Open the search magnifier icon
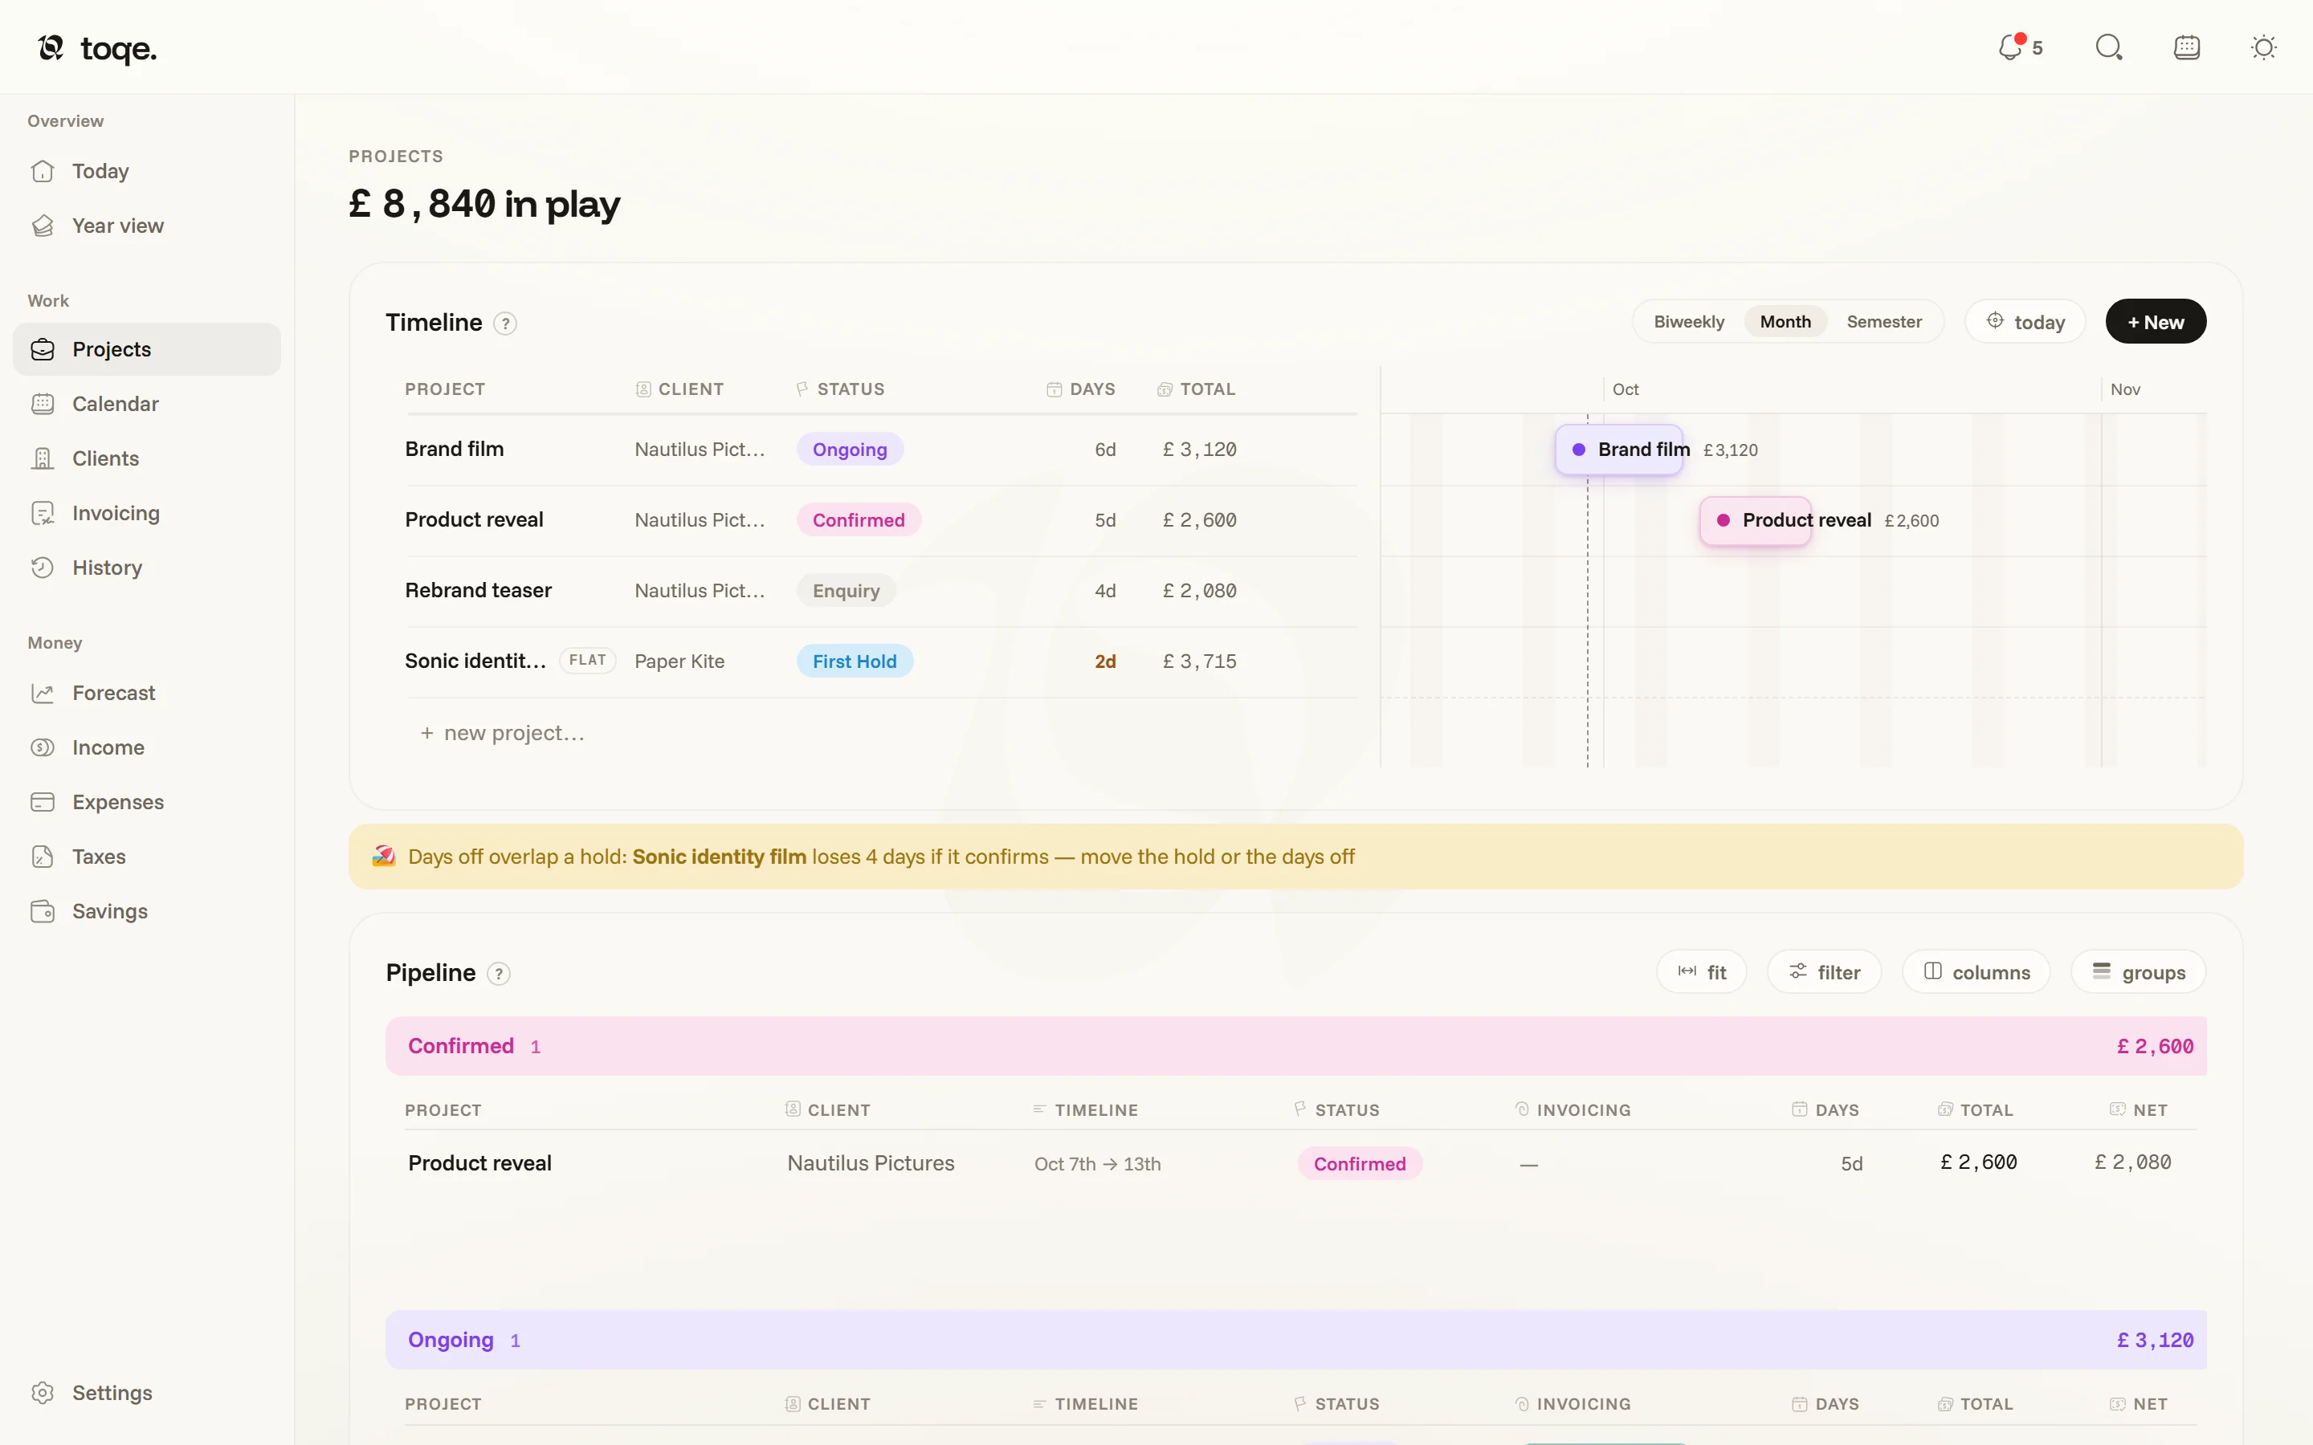The width and height of the screenshot is (2313, 1445). (x=2108, y=47)
